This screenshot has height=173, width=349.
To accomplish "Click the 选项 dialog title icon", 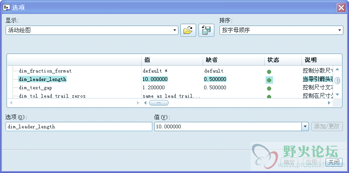I will tap(7, 8).
